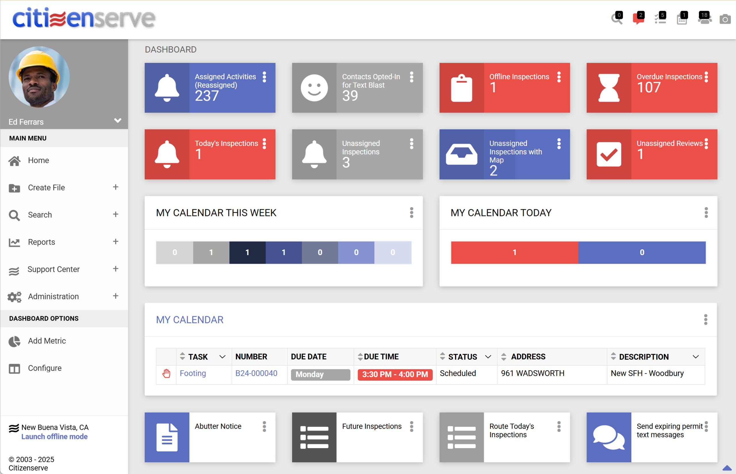
Task: Open options menu for My Calendar This Week
Action: point(411,213)
